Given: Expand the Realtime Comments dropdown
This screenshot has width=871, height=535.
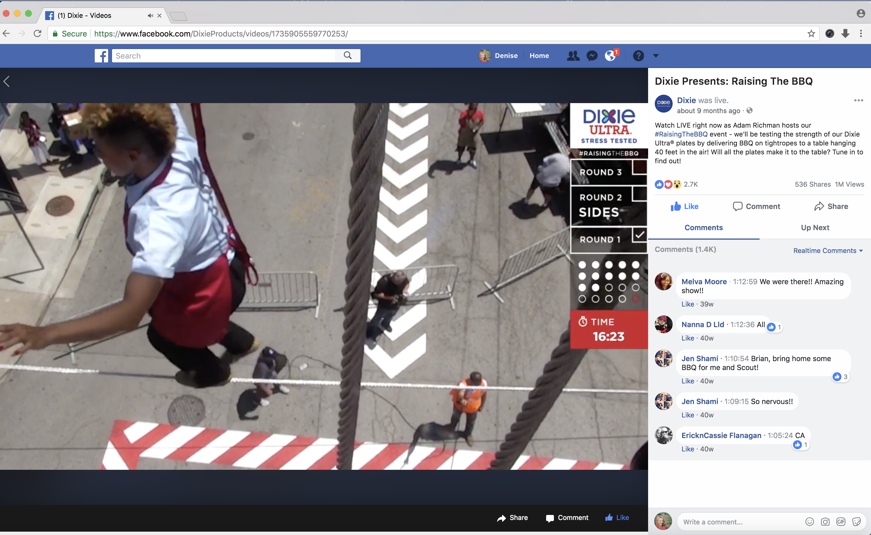Looking at the screenshot, I should pos(828,251).
